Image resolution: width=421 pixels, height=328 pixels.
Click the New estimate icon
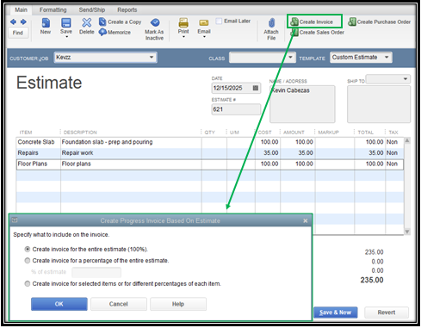point(46,22)
